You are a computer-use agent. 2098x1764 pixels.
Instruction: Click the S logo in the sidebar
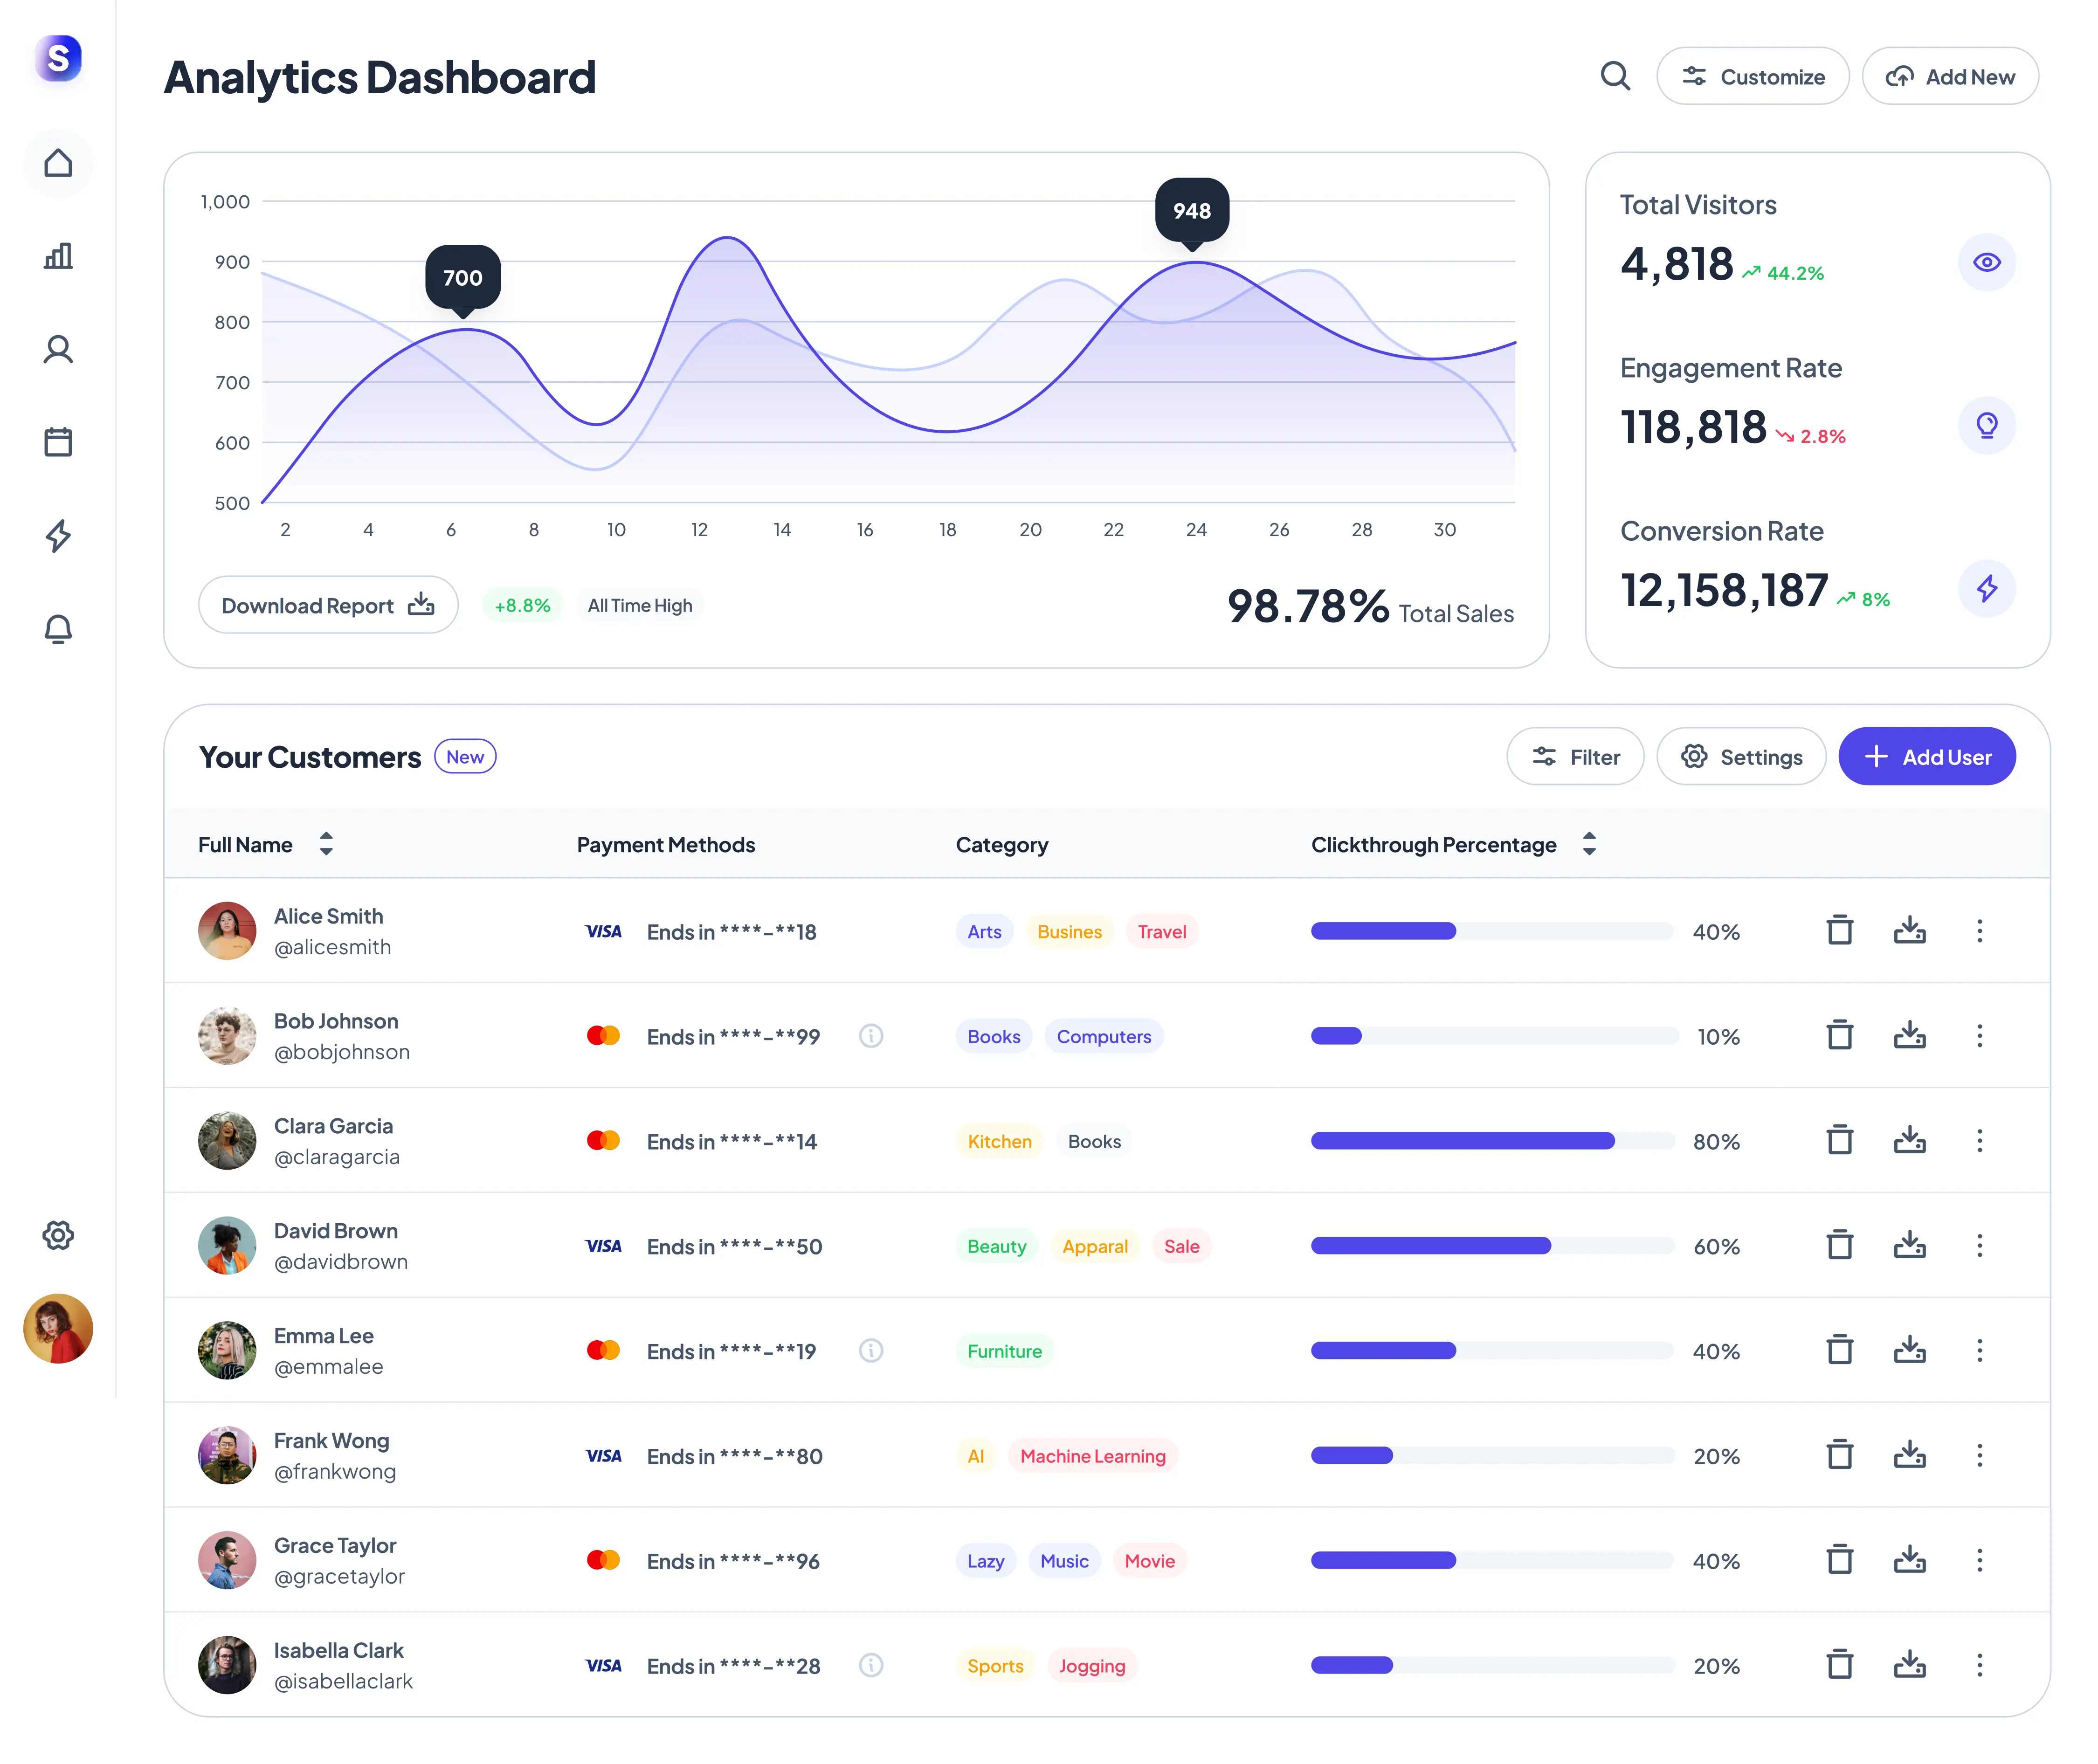pyautogui.click(x=58, y=57)
